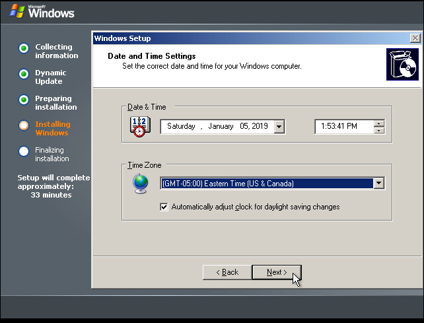Image resolution: width=424 pixels, height=323 pixels.
Task: Increase time with the up spinner arrow
Action: point(379,124)
